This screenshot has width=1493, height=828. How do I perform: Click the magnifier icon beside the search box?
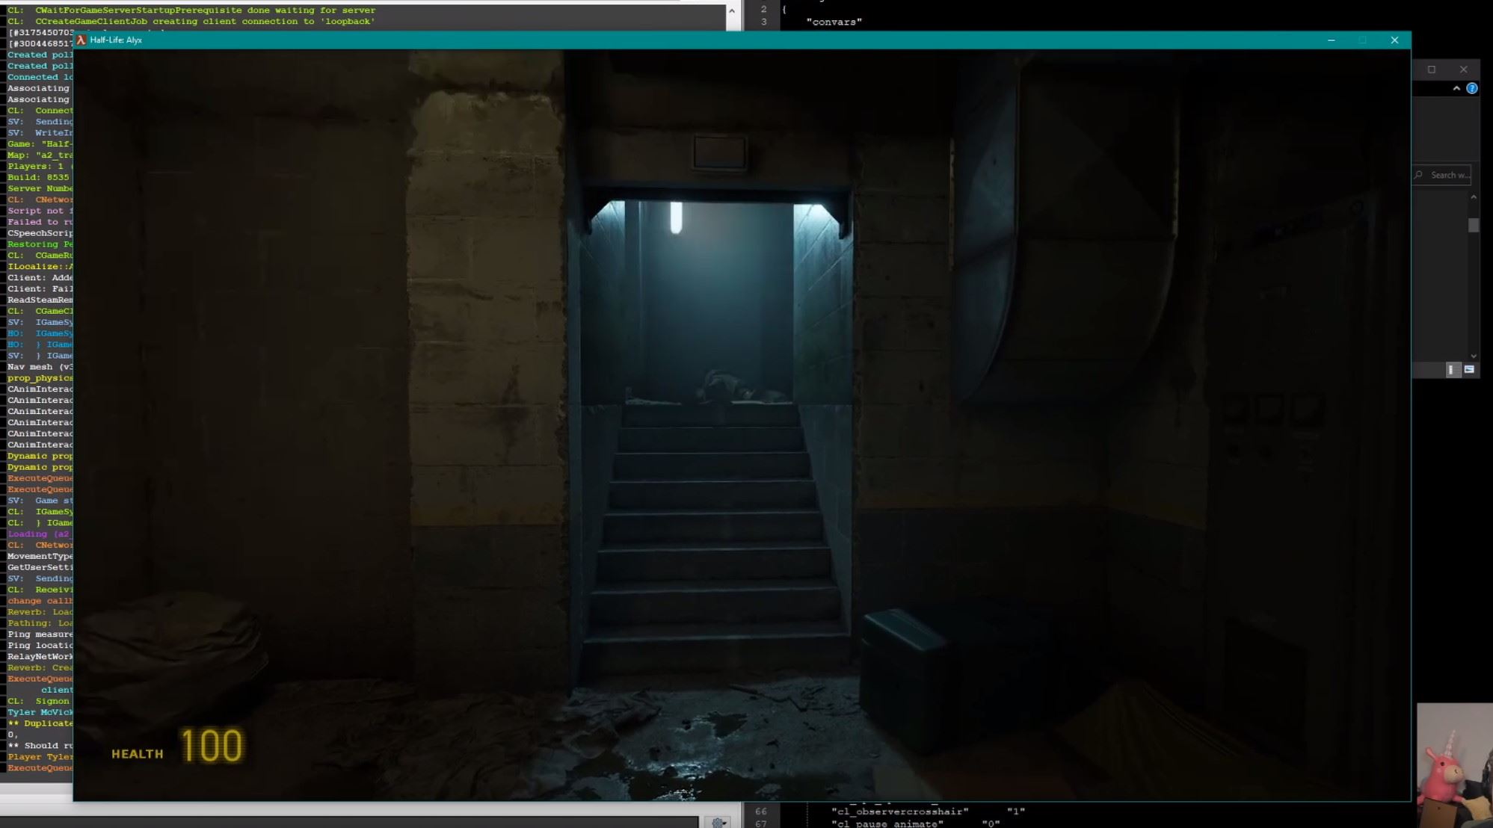(x=1418, y=175)
